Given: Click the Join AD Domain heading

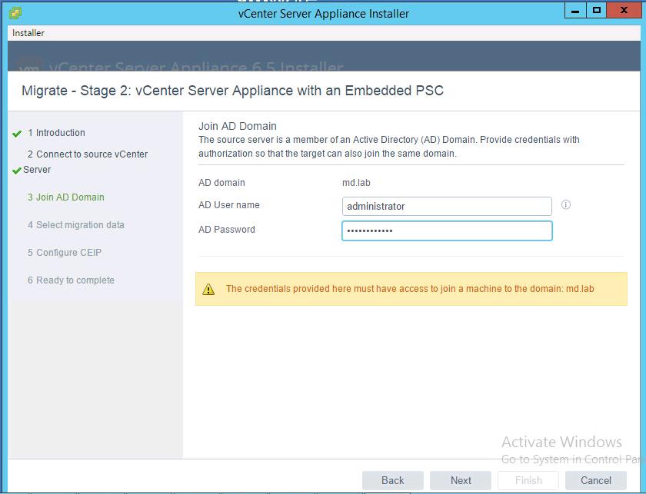Looking at the screenshot, I should [238, 126].
